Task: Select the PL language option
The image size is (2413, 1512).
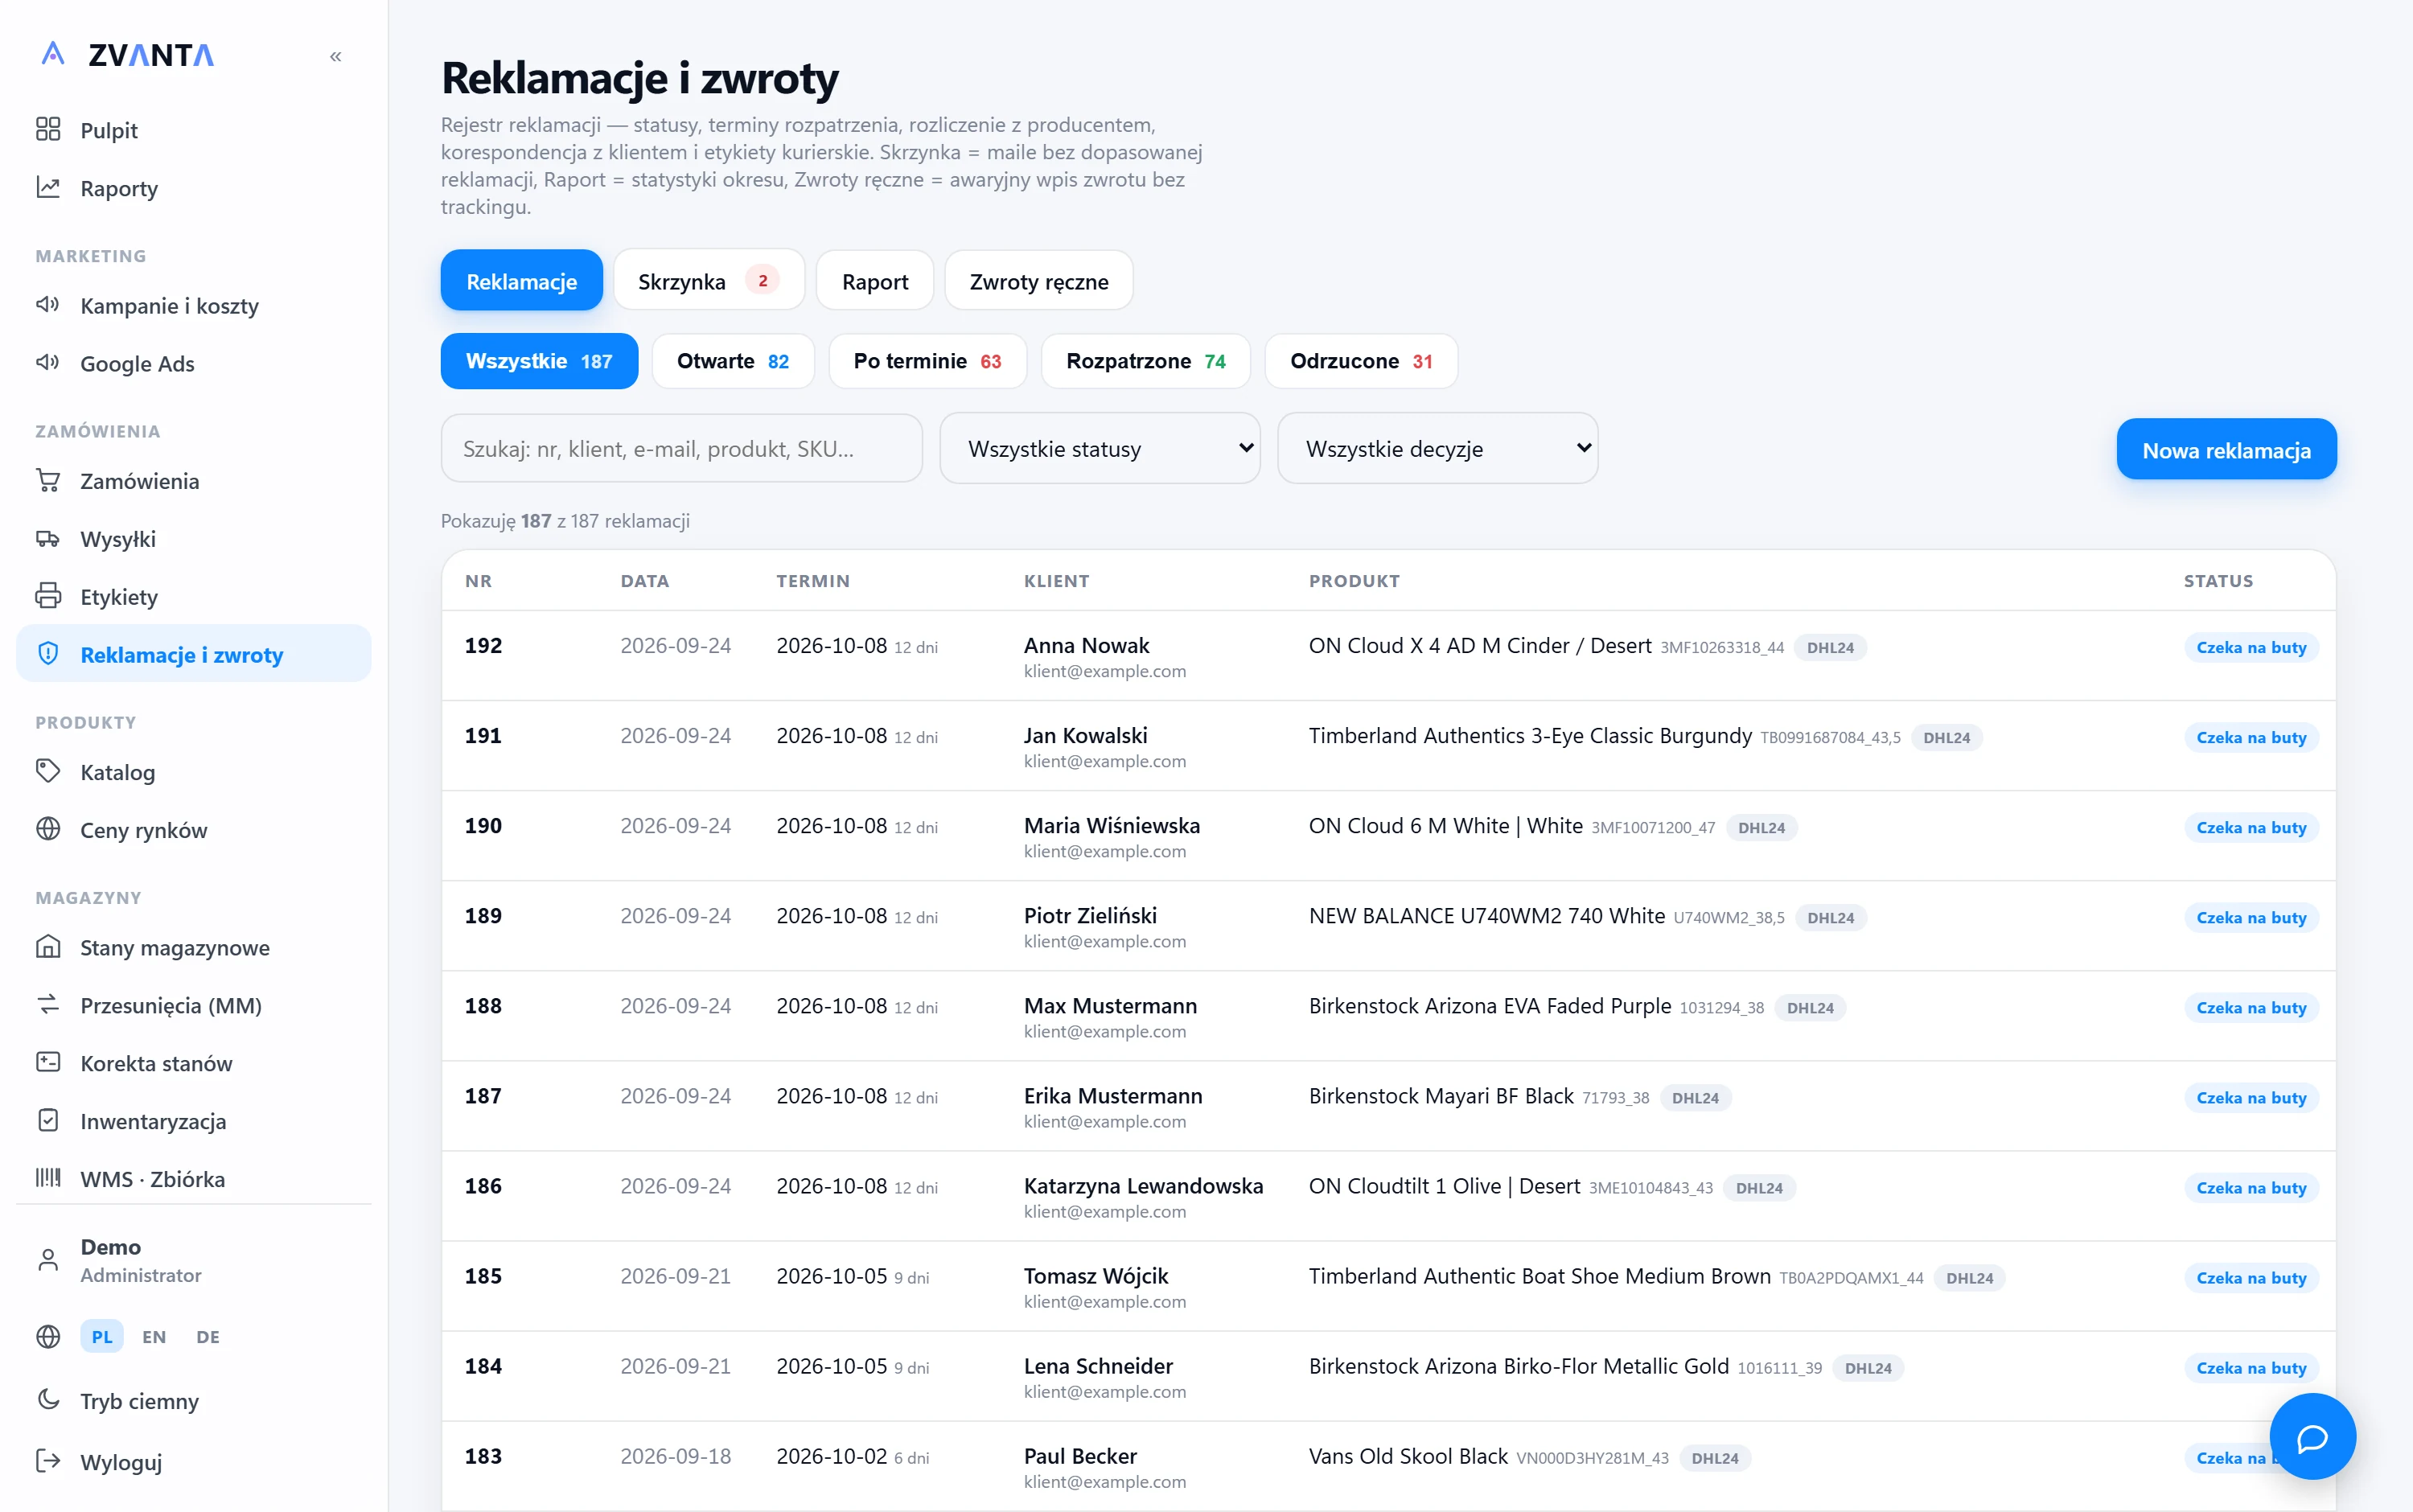Action: (x=102, y=1337)
